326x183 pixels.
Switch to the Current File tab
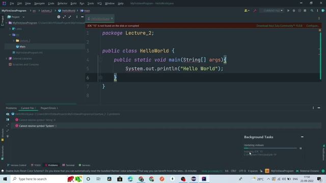pyautogui.click(x=29, y=108)
